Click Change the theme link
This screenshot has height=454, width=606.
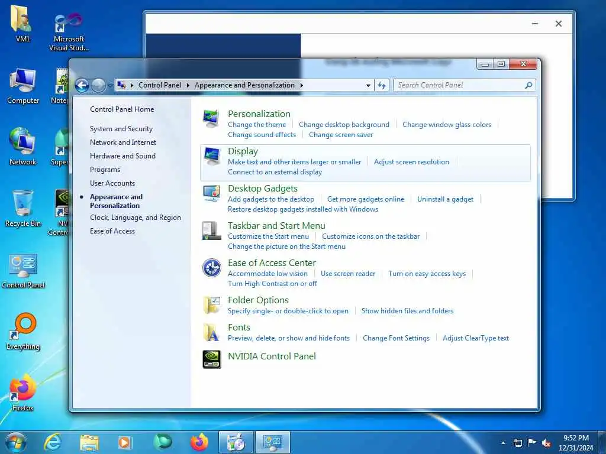[257, 125]
